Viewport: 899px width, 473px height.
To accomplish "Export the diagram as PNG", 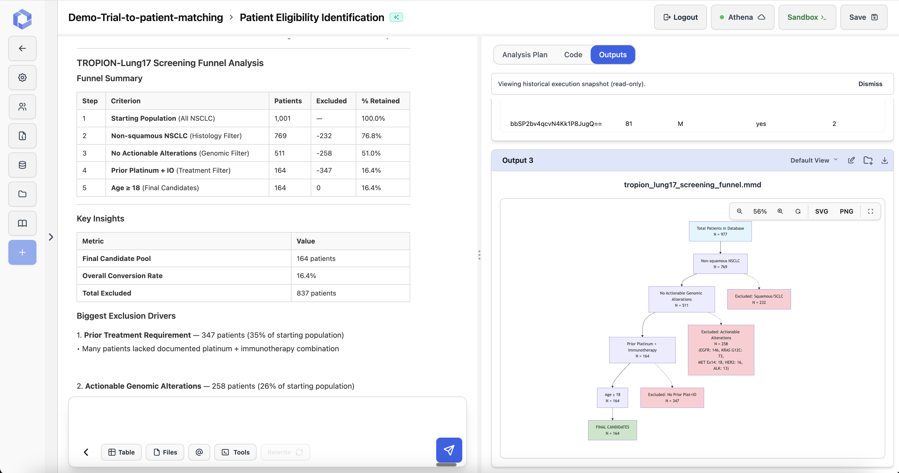I will 846,211.
